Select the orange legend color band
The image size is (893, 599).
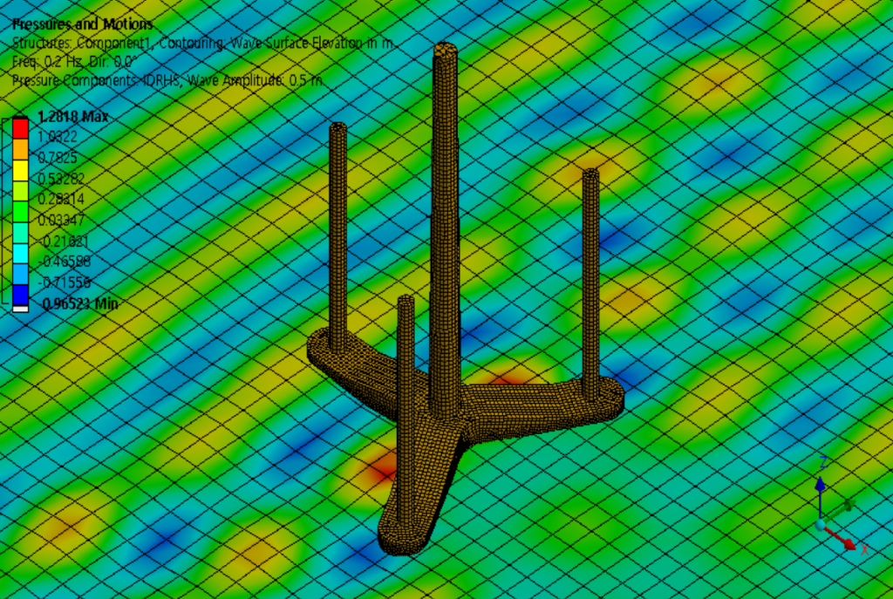click(x=20, y=146)
